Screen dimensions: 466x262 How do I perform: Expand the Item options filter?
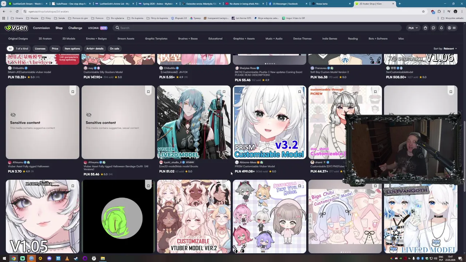(x=72, y=48)
